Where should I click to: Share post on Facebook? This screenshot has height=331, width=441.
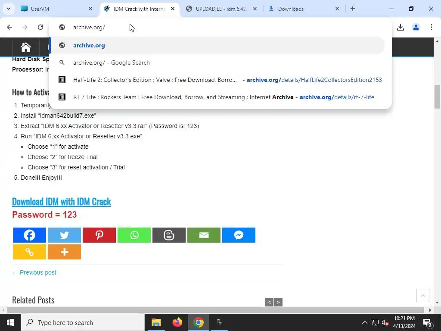coord(29,235)
